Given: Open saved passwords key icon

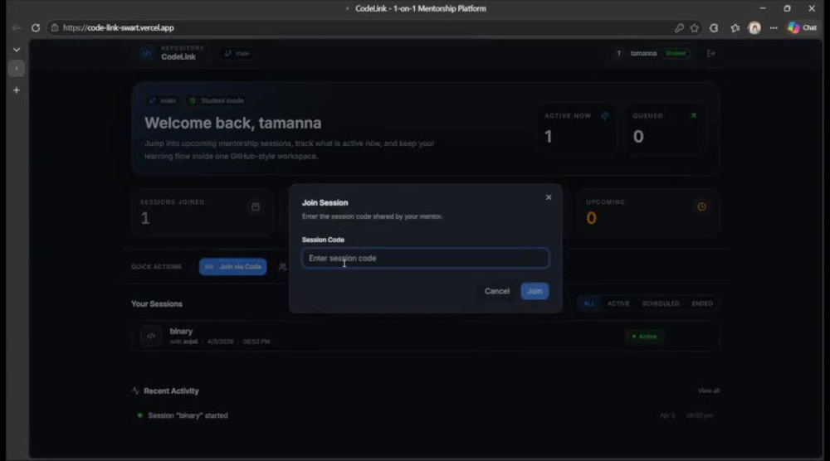Looking at the screenshot, I should coord(679,27).
